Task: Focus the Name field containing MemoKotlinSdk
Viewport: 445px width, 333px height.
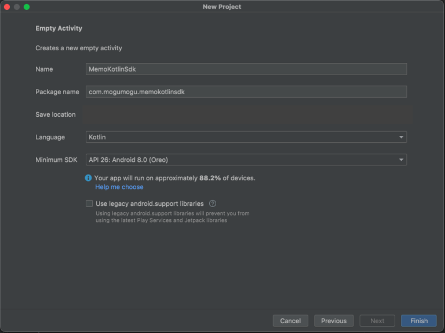Action: [x=246, y=69]
